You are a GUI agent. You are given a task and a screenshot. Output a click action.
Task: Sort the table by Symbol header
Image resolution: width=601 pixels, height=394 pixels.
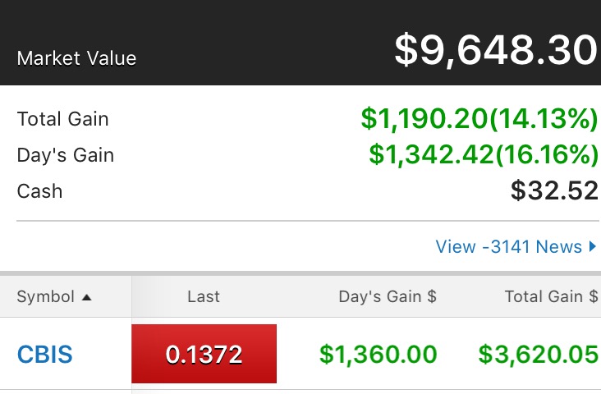tap(46, 297)
